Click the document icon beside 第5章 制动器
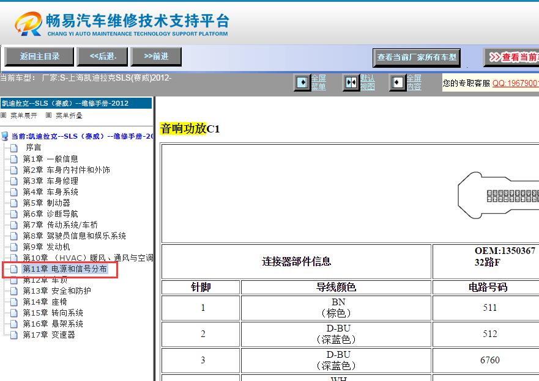539x381 pixels. tap(15, 202)
